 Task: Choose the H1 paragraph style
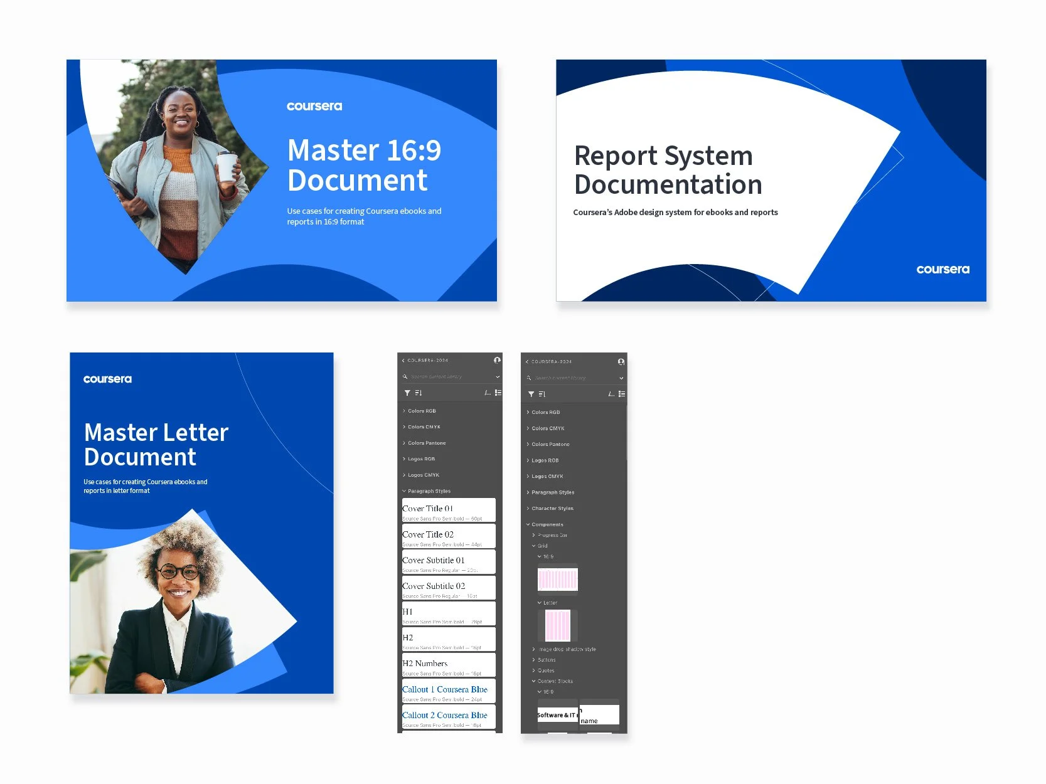tap(449, 613)
